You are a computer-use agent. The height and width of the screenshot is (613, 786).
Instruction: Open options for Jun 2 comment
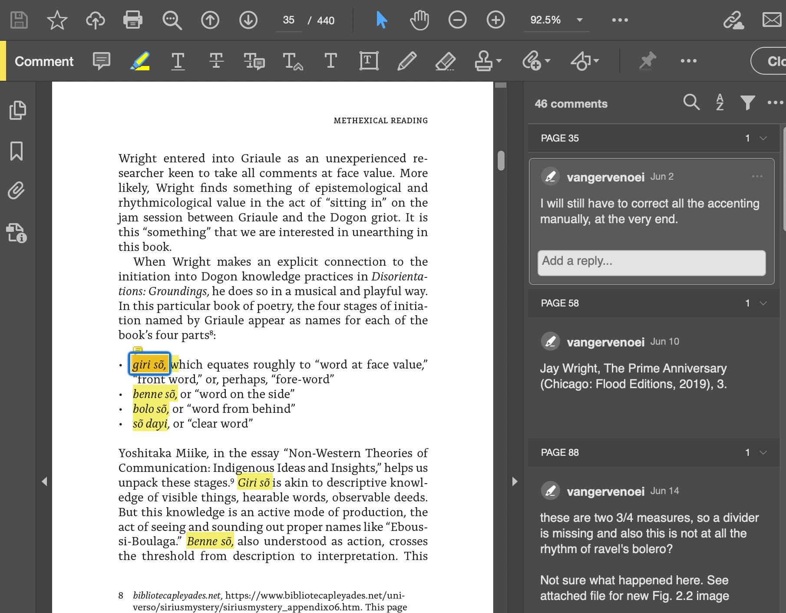coord(757,176)
